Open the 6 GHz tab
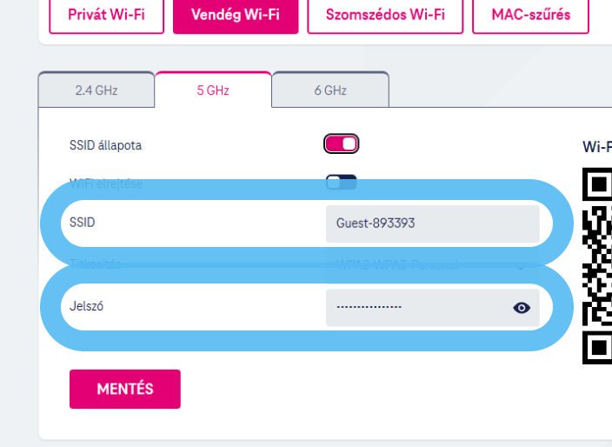This screenshot has height=447, width=612. pos(330,90)
